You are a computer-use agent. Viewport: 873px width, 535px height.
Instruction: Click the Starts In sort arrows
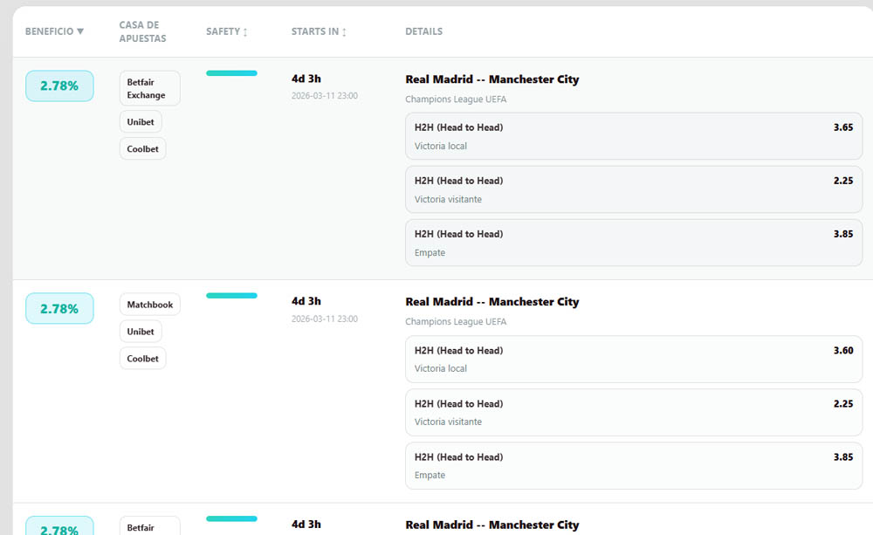[344, 32]
